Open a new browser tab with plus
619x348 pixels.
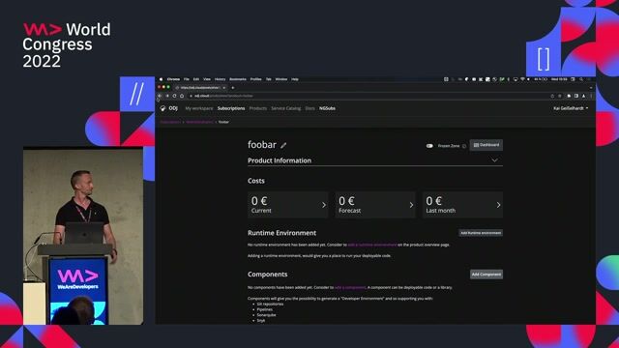(232, 88)
